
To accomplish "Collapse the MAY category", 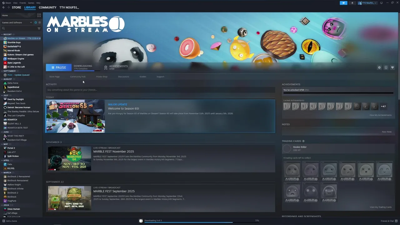I will [2, 144].
